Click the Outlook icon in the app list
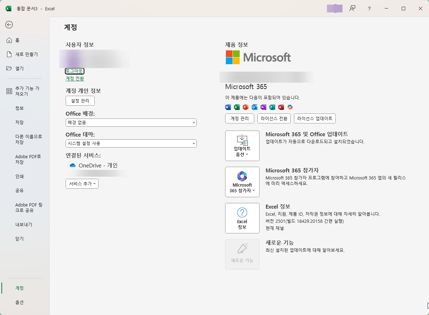 (x=255, y=107)
